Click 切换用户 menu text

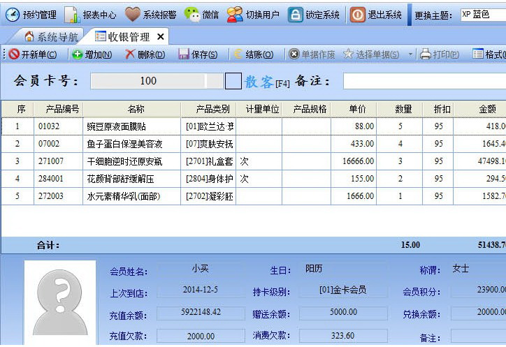tap(263, 15)
